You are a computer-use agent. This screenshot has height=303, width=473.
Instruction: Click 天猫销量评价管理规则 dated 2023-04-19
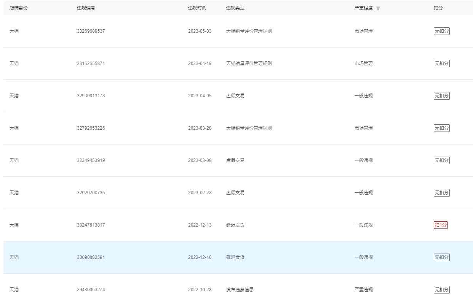(x=249, y=63)
